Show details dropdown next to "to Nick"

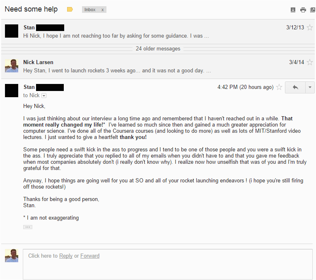tap(44, 96)
